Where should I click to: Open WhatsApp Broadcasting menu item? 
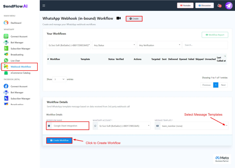coord(17,55)
